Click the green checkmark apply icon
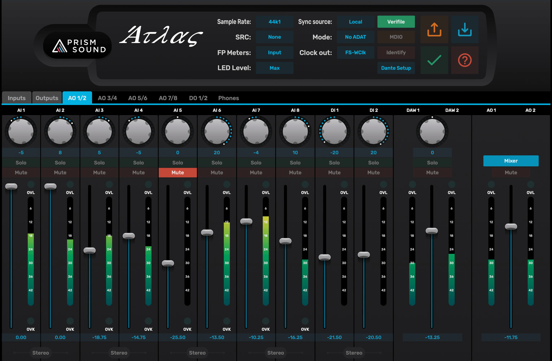 point(434,60)
